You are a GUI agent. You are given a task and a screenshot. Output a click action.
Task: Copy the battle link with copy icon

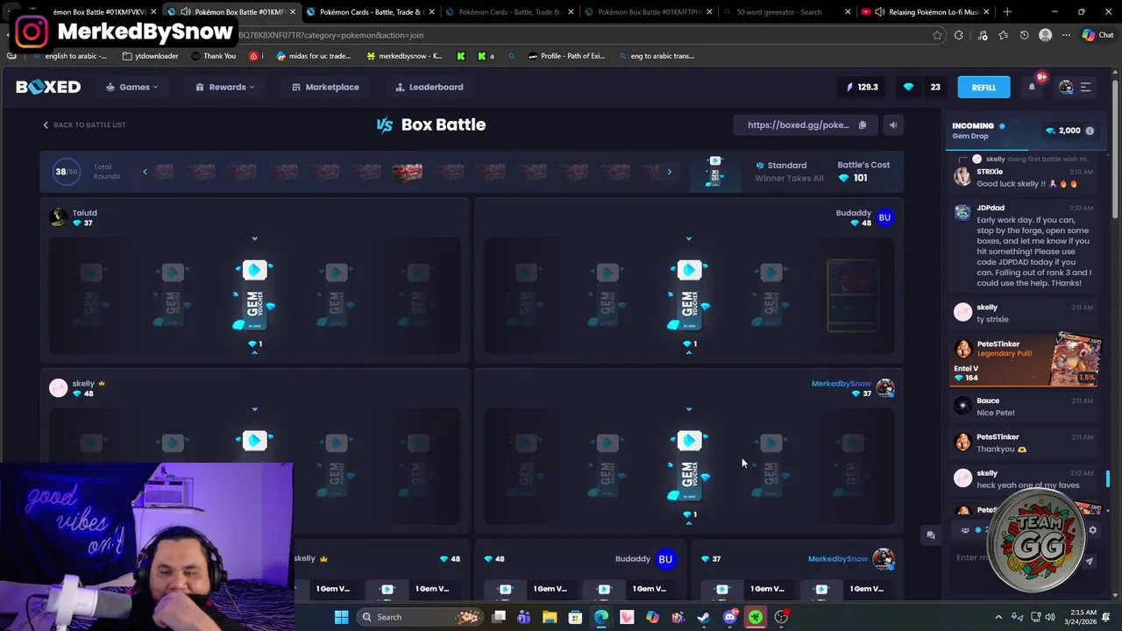point(863,124)
